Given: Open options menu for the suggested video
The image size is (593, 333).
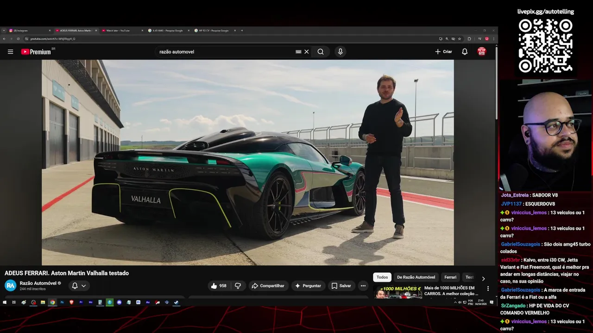Looking at the screenshot, I should (x=488, y=289).
